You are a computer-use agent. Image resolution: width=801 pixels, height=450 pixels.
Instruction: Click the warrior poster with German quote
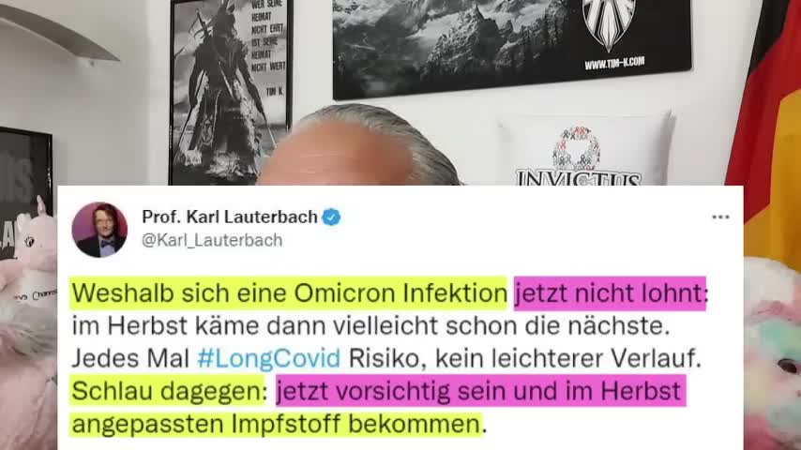point(231,91)
